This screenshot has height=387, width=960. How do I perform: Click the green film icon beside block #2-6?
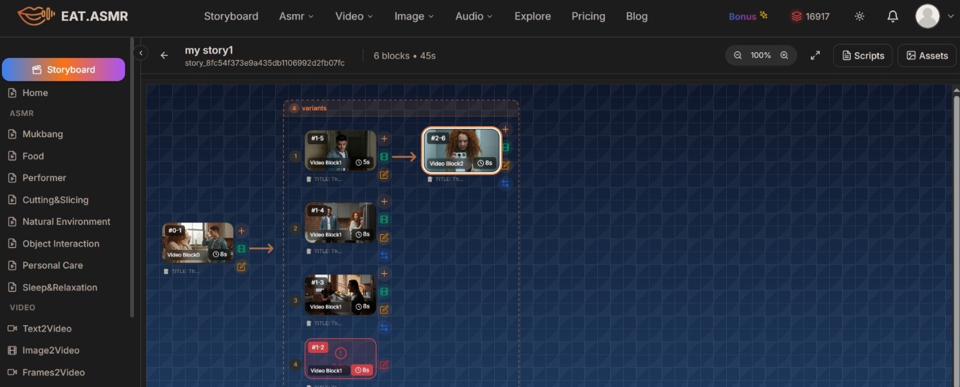point(506,147)
